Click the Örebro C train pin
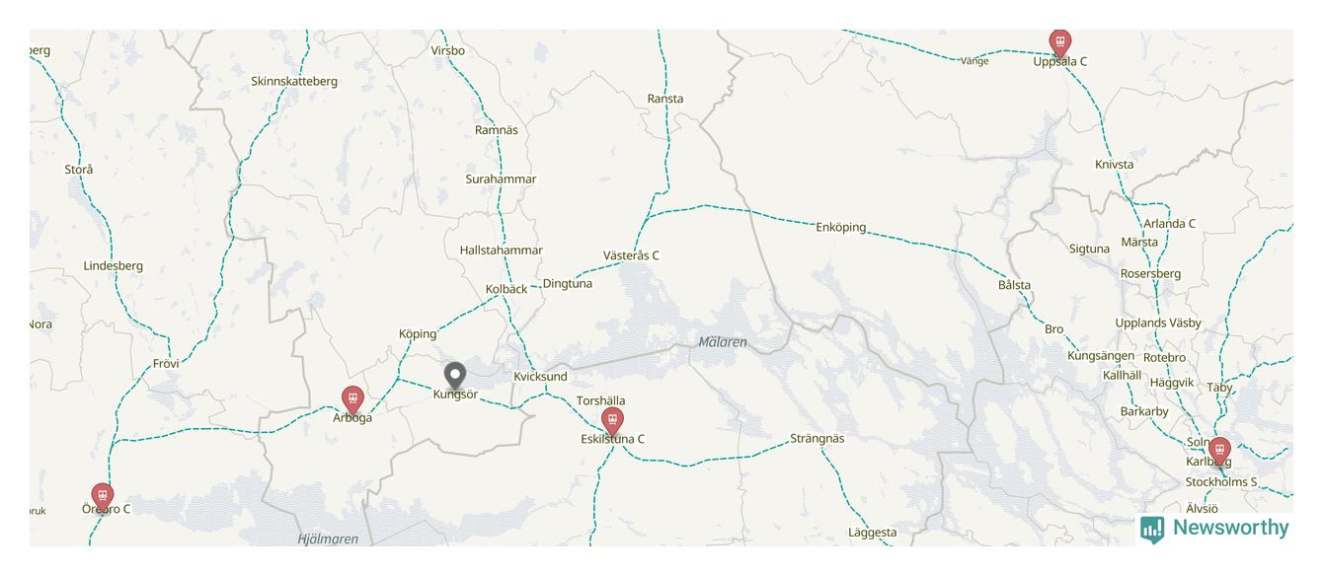Image resolution: width=1323 pixels, height=576 pixels. (102, 498)
